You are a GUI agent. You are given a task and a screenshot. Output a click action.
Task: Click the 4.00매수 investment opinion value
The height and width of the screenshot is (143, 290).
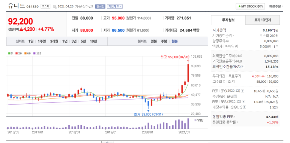point(258,76)
